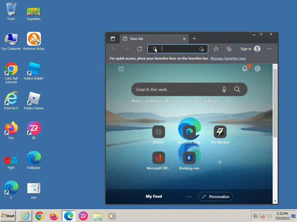Open a new tab with plus button
Image resolution: width=297 pixels, height=222 pixels.
[x=194, y=39]
